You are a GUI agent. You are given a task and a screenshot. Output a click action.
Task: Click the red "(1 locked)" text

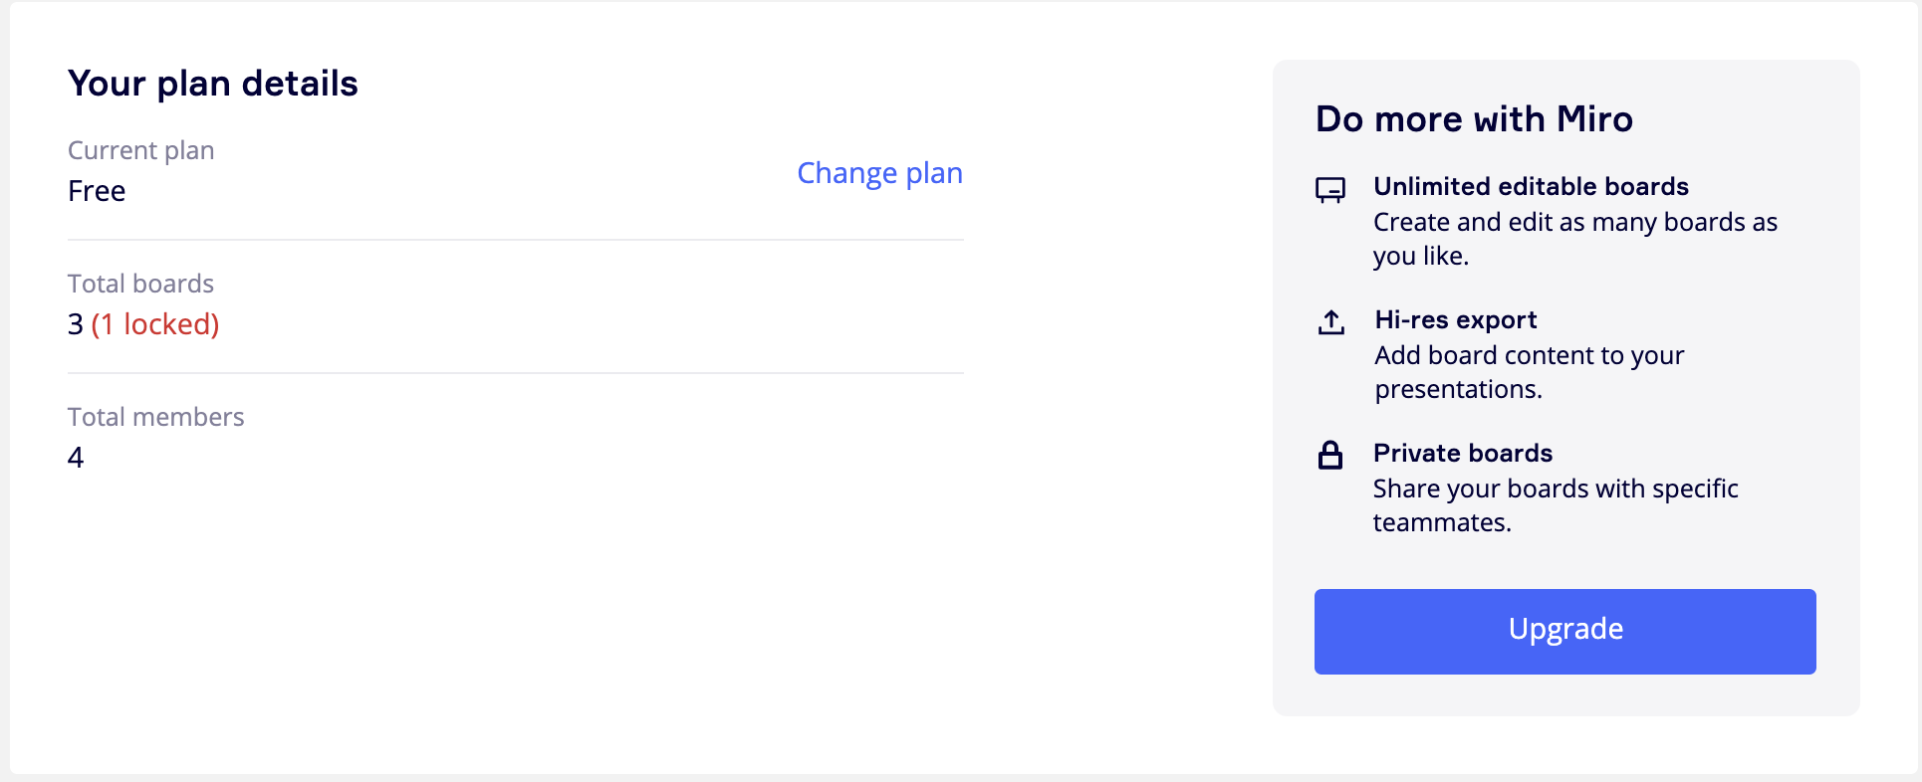pyautogui.click(x=155, y=324)
